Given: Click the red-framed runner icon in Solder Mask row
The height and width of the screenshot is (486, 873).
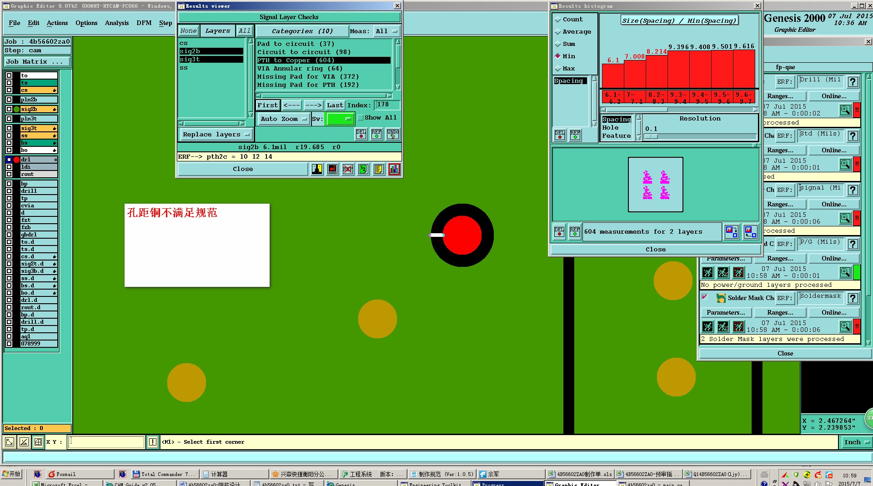Looking at the screenshot, I should pyautogui.click(x=738, y=326).
